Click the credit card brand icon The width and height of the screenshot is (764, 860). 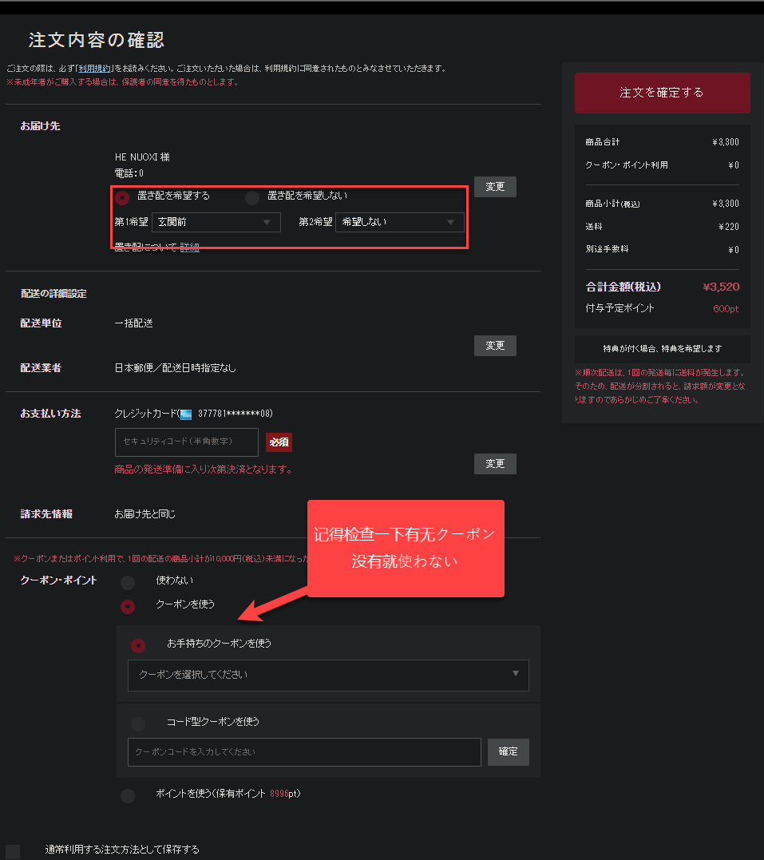point(186,414)
